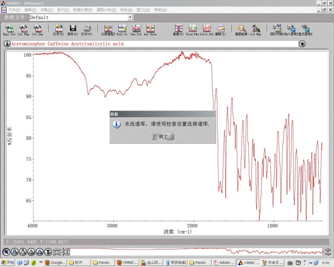Open the 采集(C) menu
The image size is (334, 267).
pyautogui.click(x=47, y=10)
